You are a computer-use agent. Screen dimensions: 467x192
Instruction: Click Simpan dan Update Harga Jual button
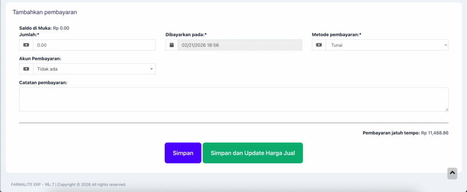pyautogui.click(x=252, y=153)
